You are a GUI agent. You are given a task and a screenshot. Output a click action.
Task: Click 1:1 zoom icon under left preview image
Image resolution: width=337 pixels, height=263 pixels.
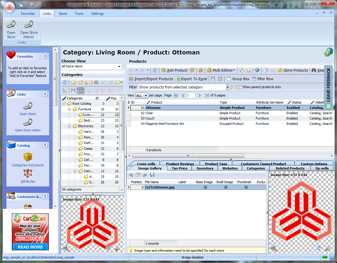pyautogui.click(x=66, y=249)
